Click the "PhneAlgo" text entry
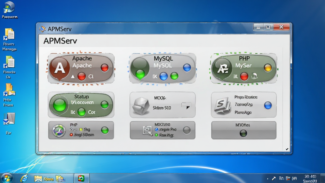The width and height of the screenshot is (325, 183). coord(243,112)
